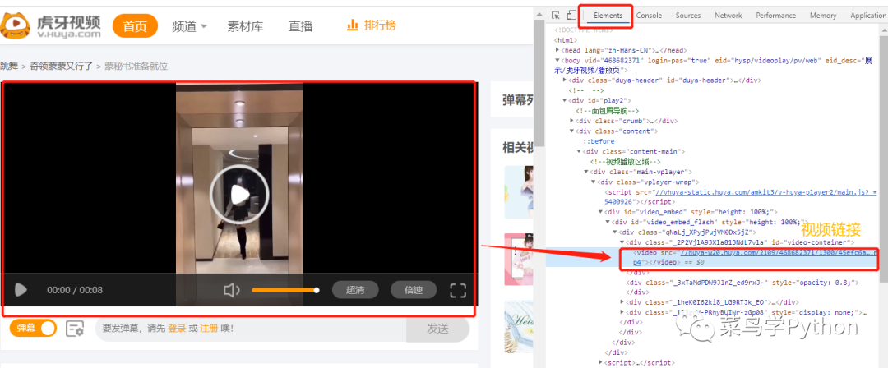Open the 奇领蒙蒙又行了 breadcrumb
The width and height of the screenshot is (888, 368).
pyautogui.click(x=61, y=67)
